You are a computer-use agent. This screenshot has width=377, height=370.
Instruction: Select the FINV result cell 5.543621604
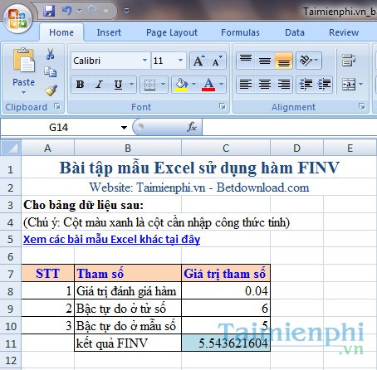pyautogui.click(x=226, y=343)
